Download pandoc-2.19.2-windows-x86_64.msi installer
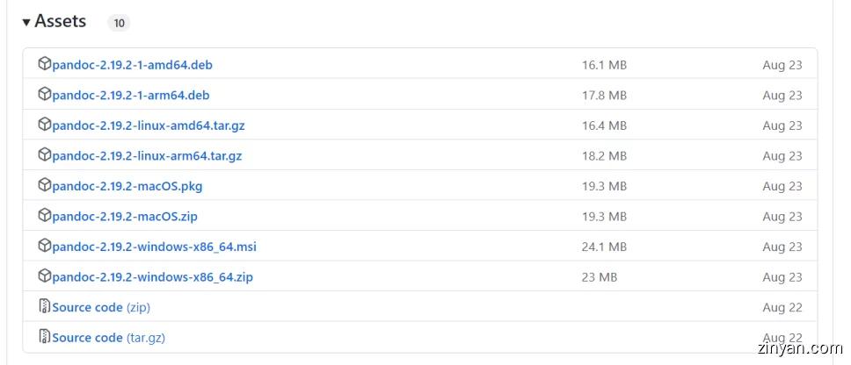Screen dimensions: 851x365 coord(154,247)
